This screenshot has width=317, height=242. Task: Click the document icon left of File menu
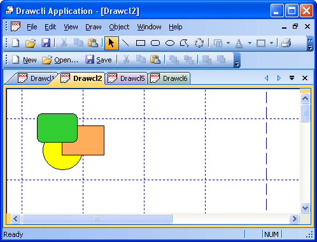tap(16, 27)
